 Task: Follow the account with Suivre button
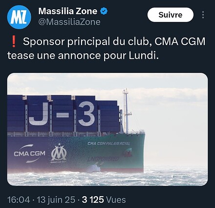pos(171,15)
